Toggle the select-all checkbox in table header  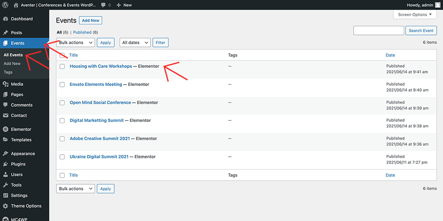(x=62, y=55)
